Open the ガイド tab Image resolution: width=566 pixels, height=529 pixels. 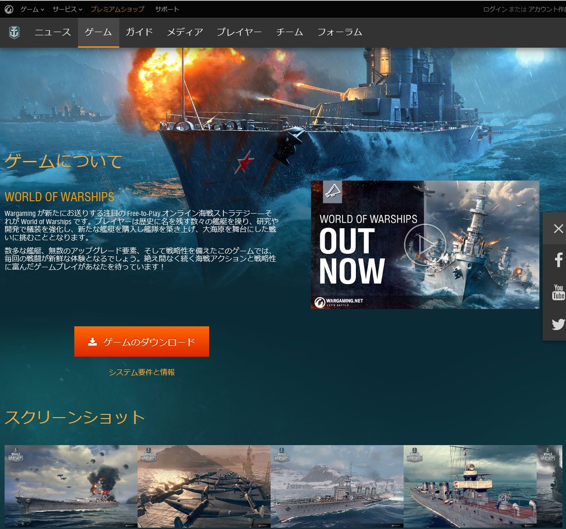139,32
